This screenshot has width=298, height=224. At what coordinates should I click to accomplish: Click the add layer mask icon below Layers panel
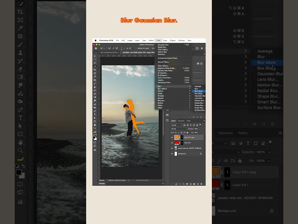pyautogui.click(x=187, y=184)
